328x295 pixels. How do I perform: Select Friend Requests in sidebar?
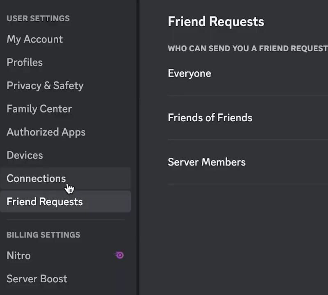point(45,202)
